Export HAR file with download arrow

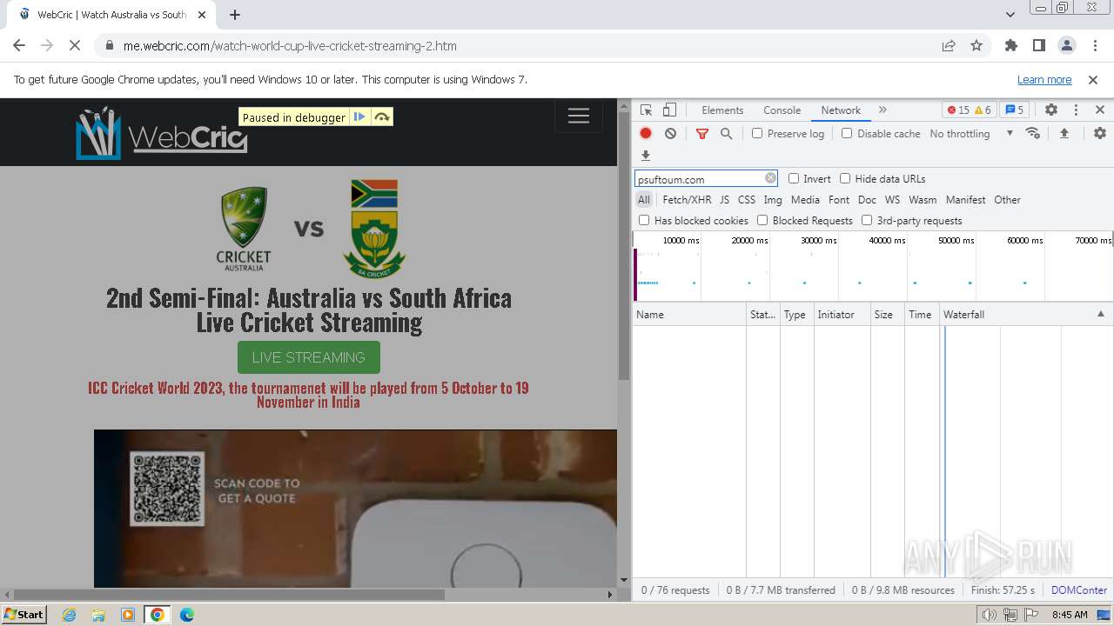[646, 156]
